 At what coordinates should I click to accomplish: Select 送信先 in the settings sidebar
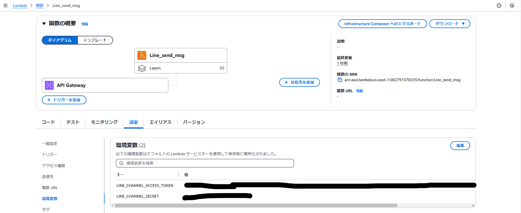pyautogui.click(x=48, y=177)
